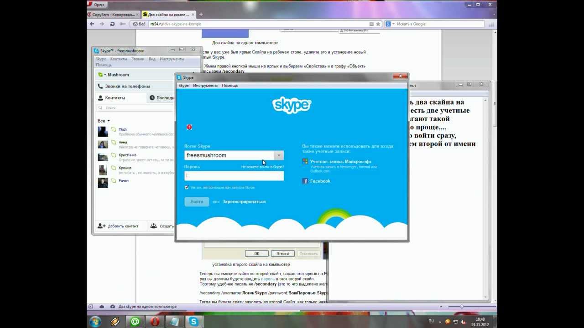This screenshot has height=328, width=584.
Task: Click the Зарегистрироваться link
Action: click(x=244, y=202)
